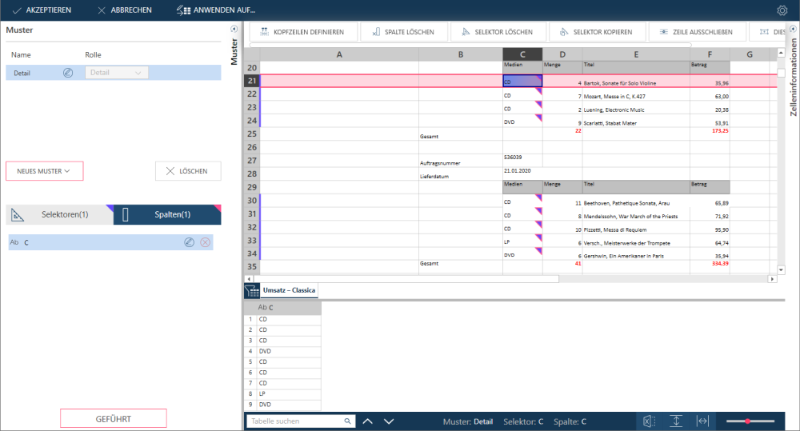Screen dimensions: 800x431
Task: Switch to the Selektoren(1) tab
Action: (x=59, y=215)
